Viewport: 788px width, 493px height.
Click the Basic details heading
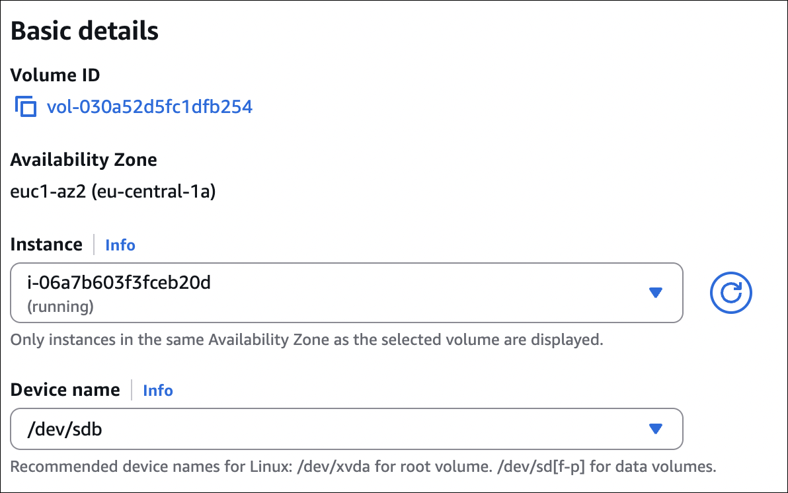click(x=85, y=32)
